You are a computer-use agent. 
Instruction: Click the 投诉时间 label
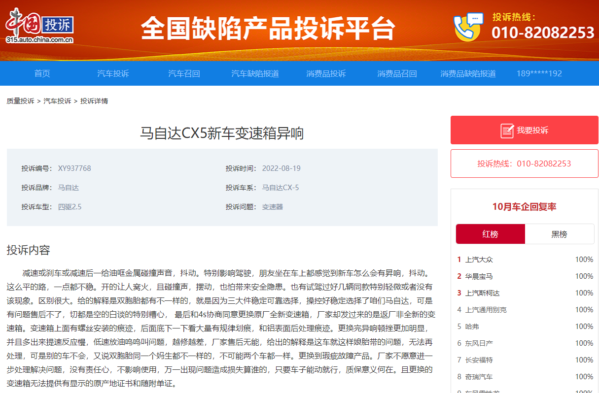point(241,168)
